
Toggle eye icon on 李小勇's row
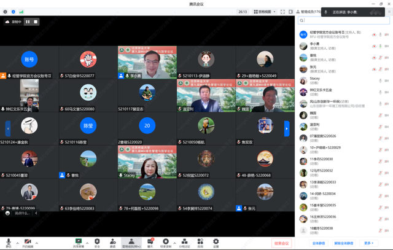(x=374, y=46)
